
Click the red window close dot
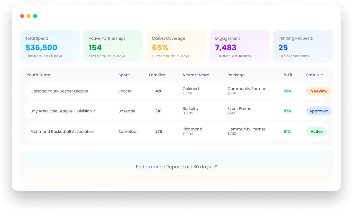coord(22,16)
